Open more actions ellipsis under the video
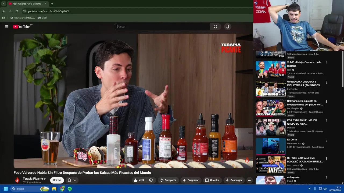The width and height of the screenshot is (344, 193). point(249,180)
